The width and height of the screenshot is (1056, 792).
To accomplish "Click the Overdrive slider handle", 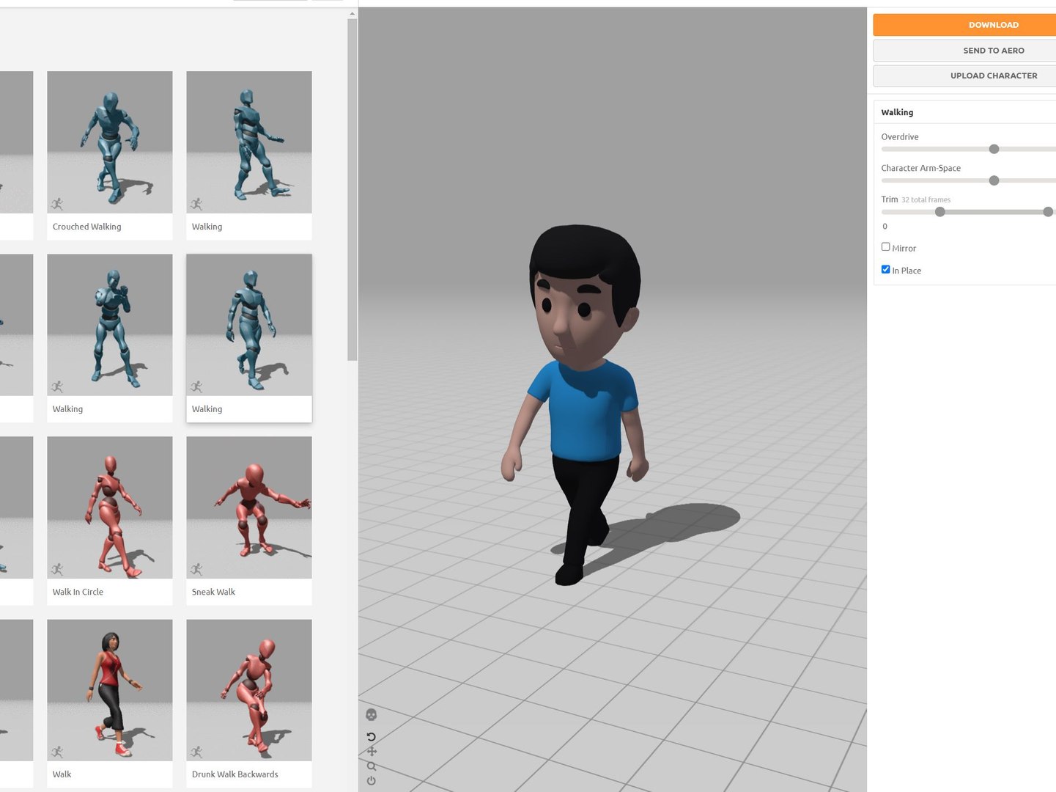I will click(x=994, y=149).
